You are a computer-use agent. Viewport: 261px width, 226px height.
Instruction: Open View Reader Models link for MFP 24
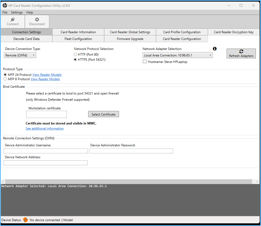[47, 75]
